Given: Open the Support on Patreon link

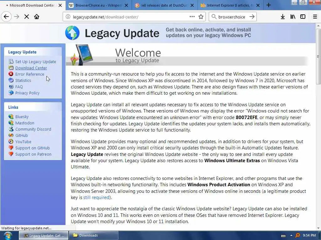Looking at the screenshot, I should (x=33, y=154).
